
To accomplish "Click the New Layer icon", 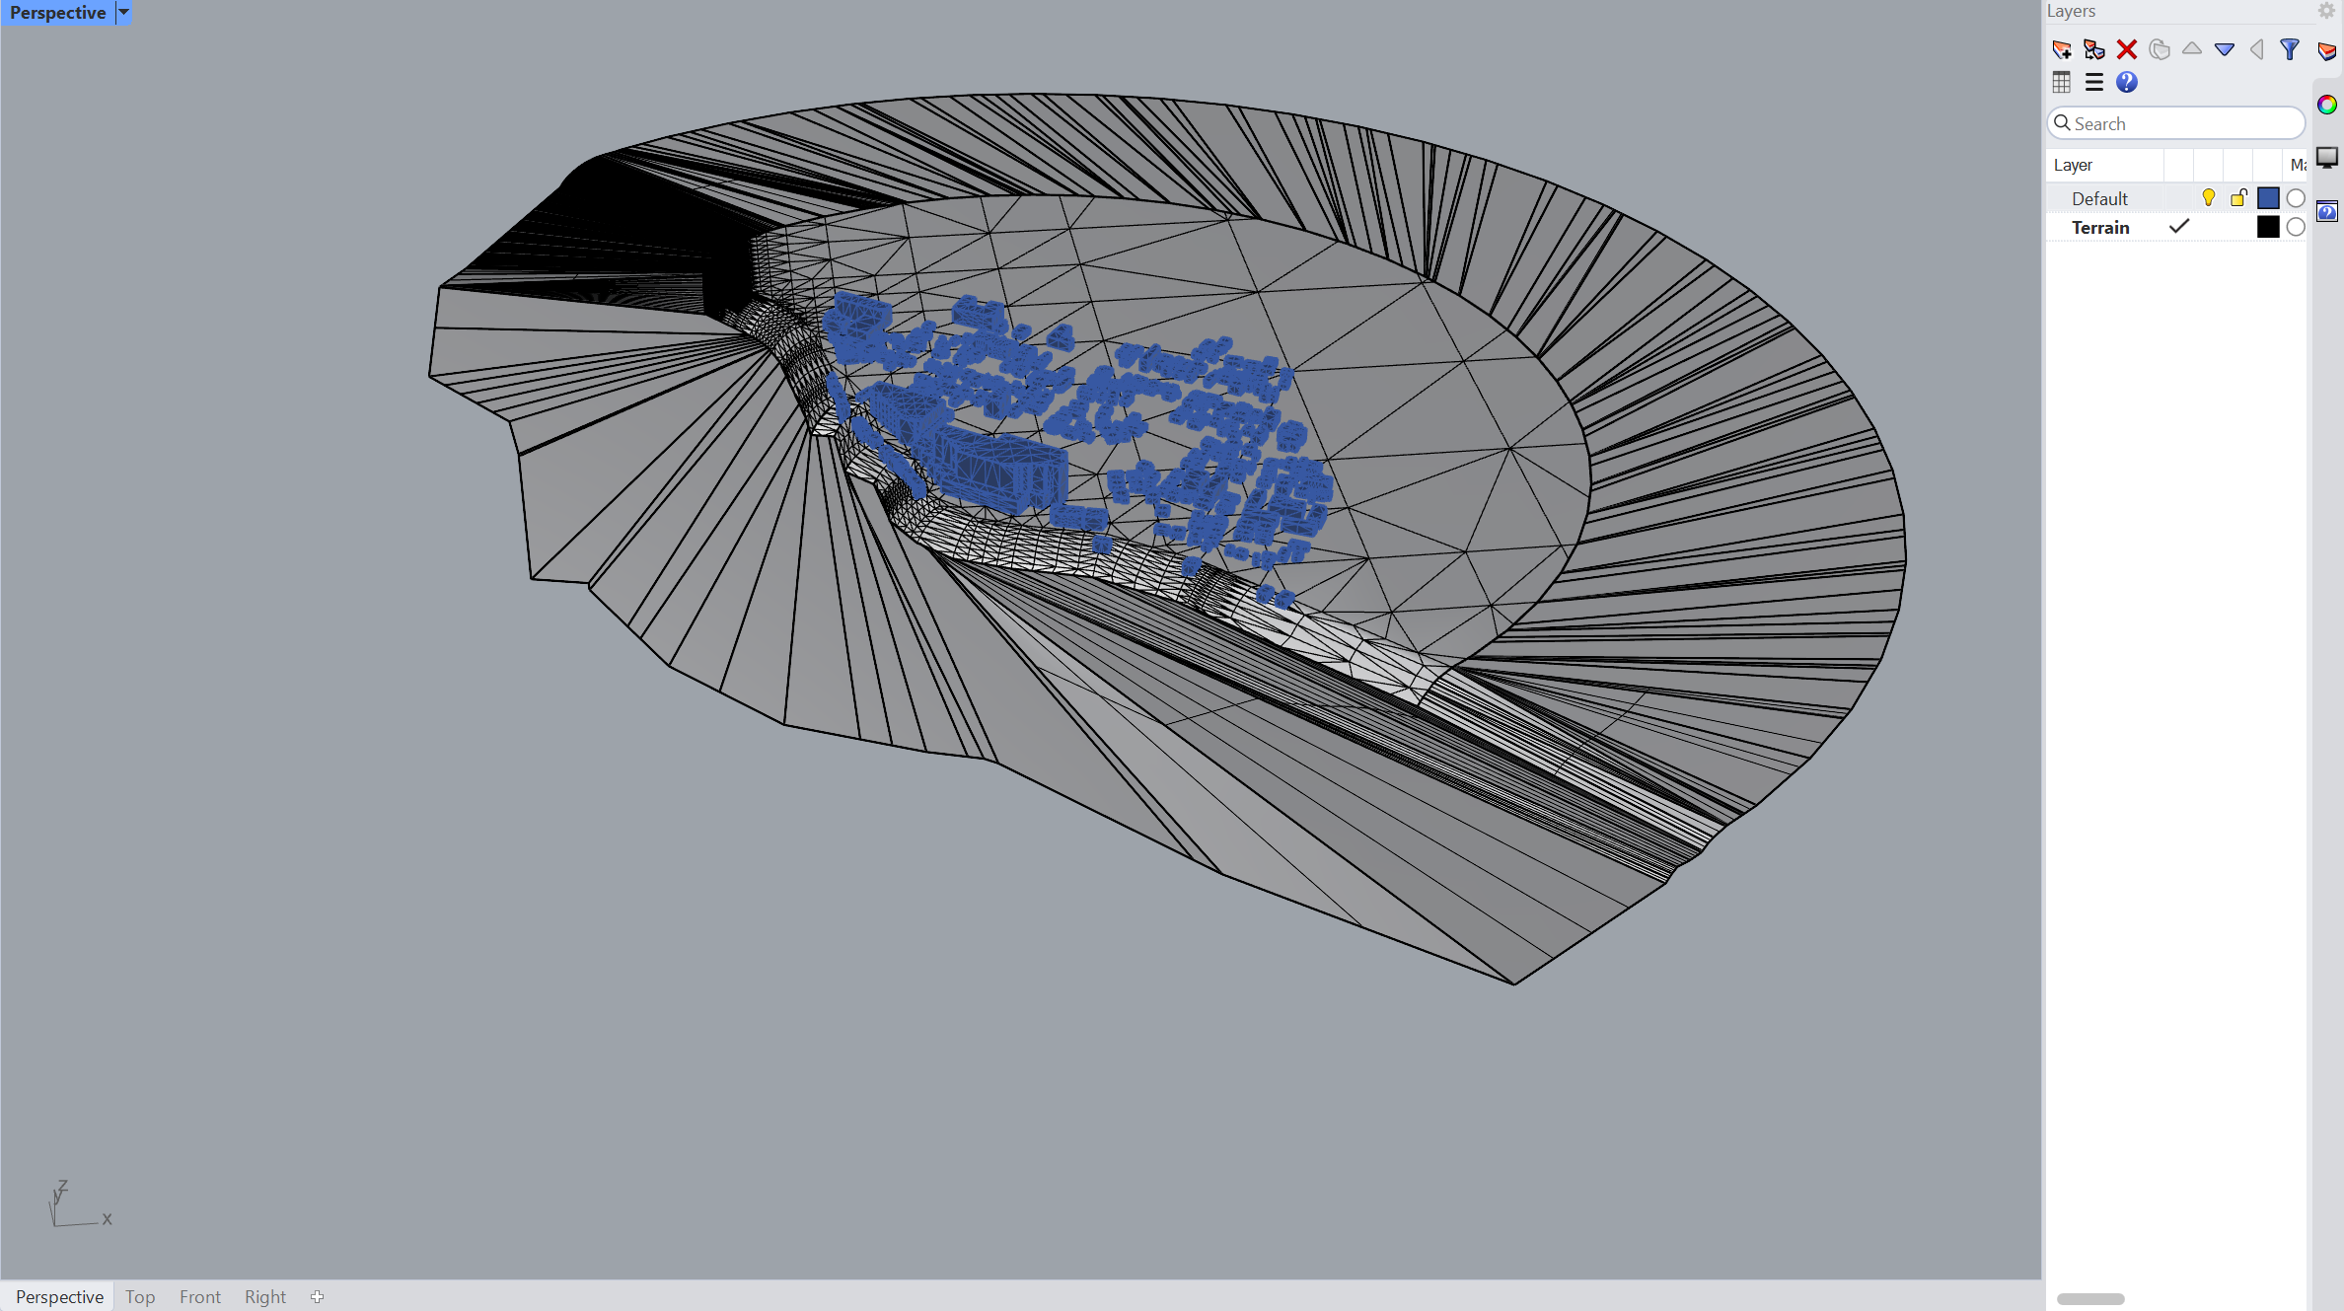I will tap(2062, 49).
